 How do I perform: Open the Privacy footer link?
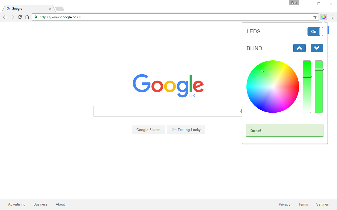click(285, 204)
